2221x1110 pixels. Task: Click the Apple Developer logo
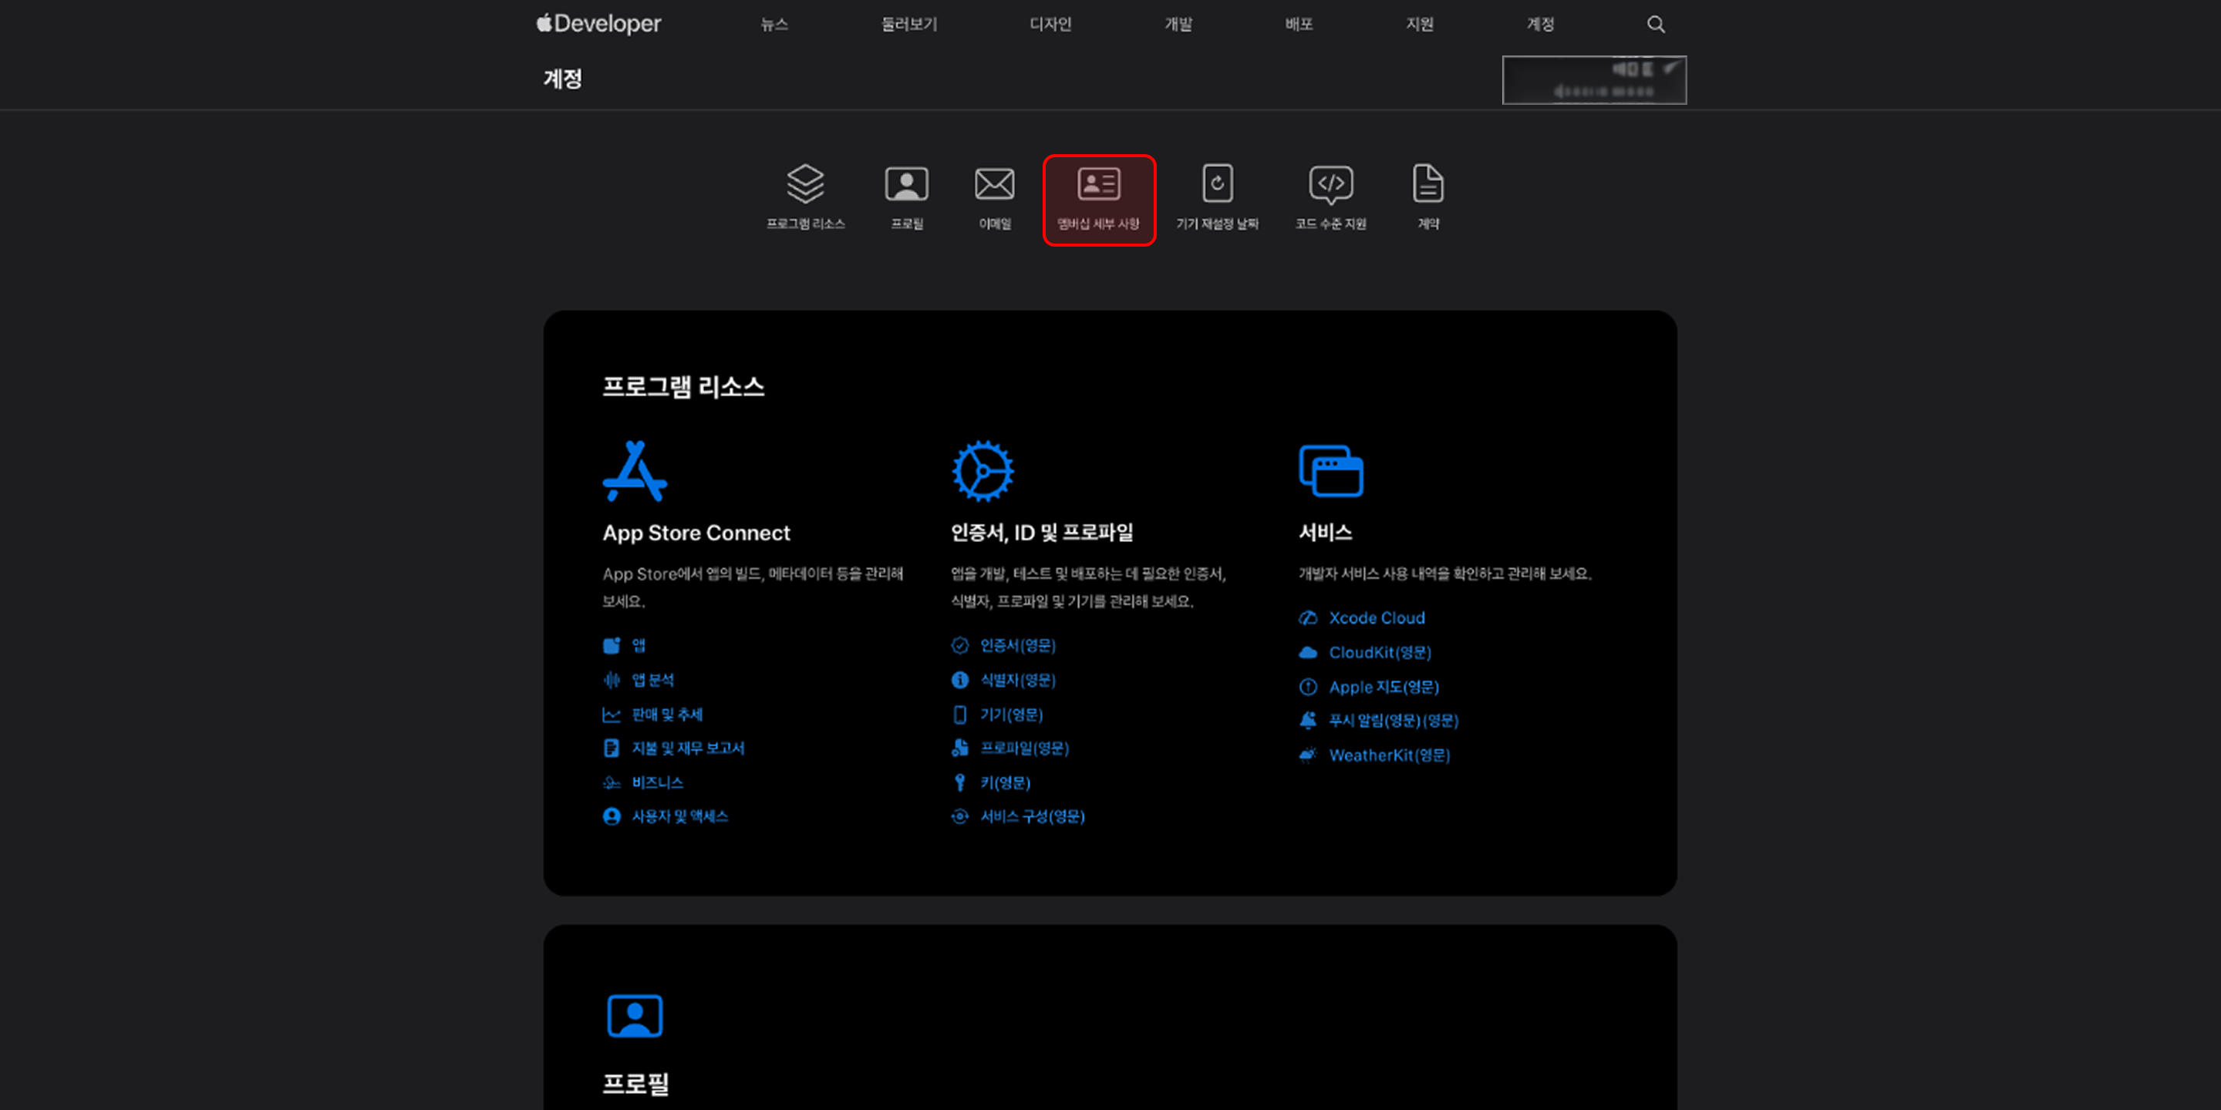(598, 23)
